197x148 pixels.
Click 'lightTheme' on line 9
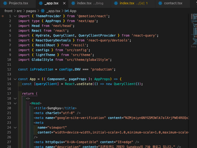pos(45,55)
